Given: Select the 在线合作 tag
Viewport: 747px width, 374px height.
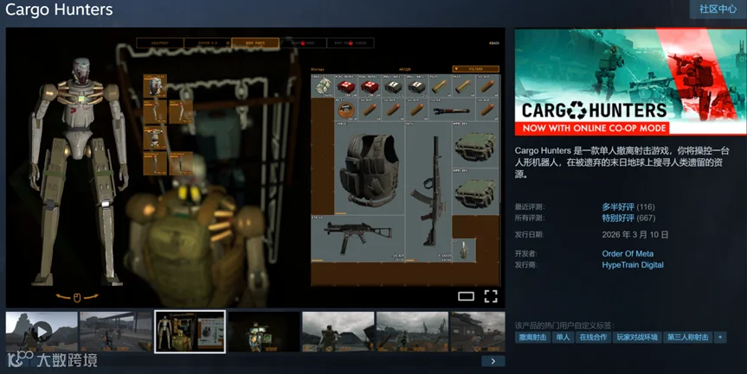Looking at the screenshot, I should pos(593,338).
